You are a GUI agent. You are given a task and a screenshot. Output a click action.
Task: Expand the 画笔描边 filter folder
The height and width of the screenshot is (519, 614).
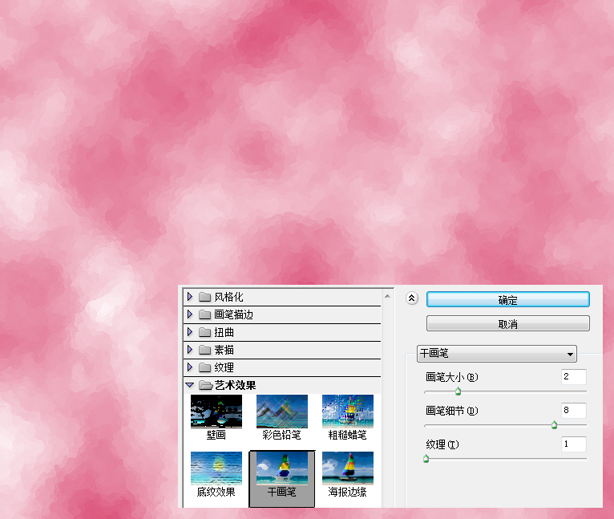click(x=190, y=314)
